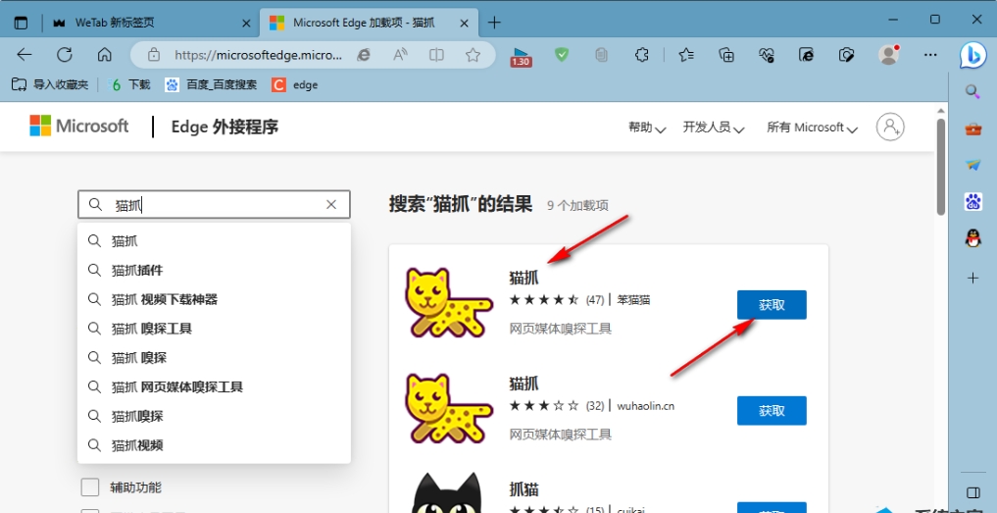Click 获取 for the first 猫抓 extension

point(772,305)
